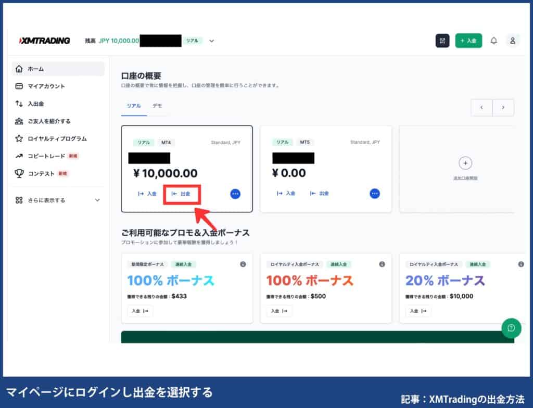Expand さらに表示する in sidebar

[x=58, y=200]
